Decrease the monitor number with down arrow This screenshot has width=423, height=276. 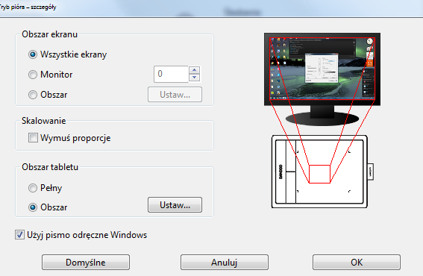pos(194,78)
